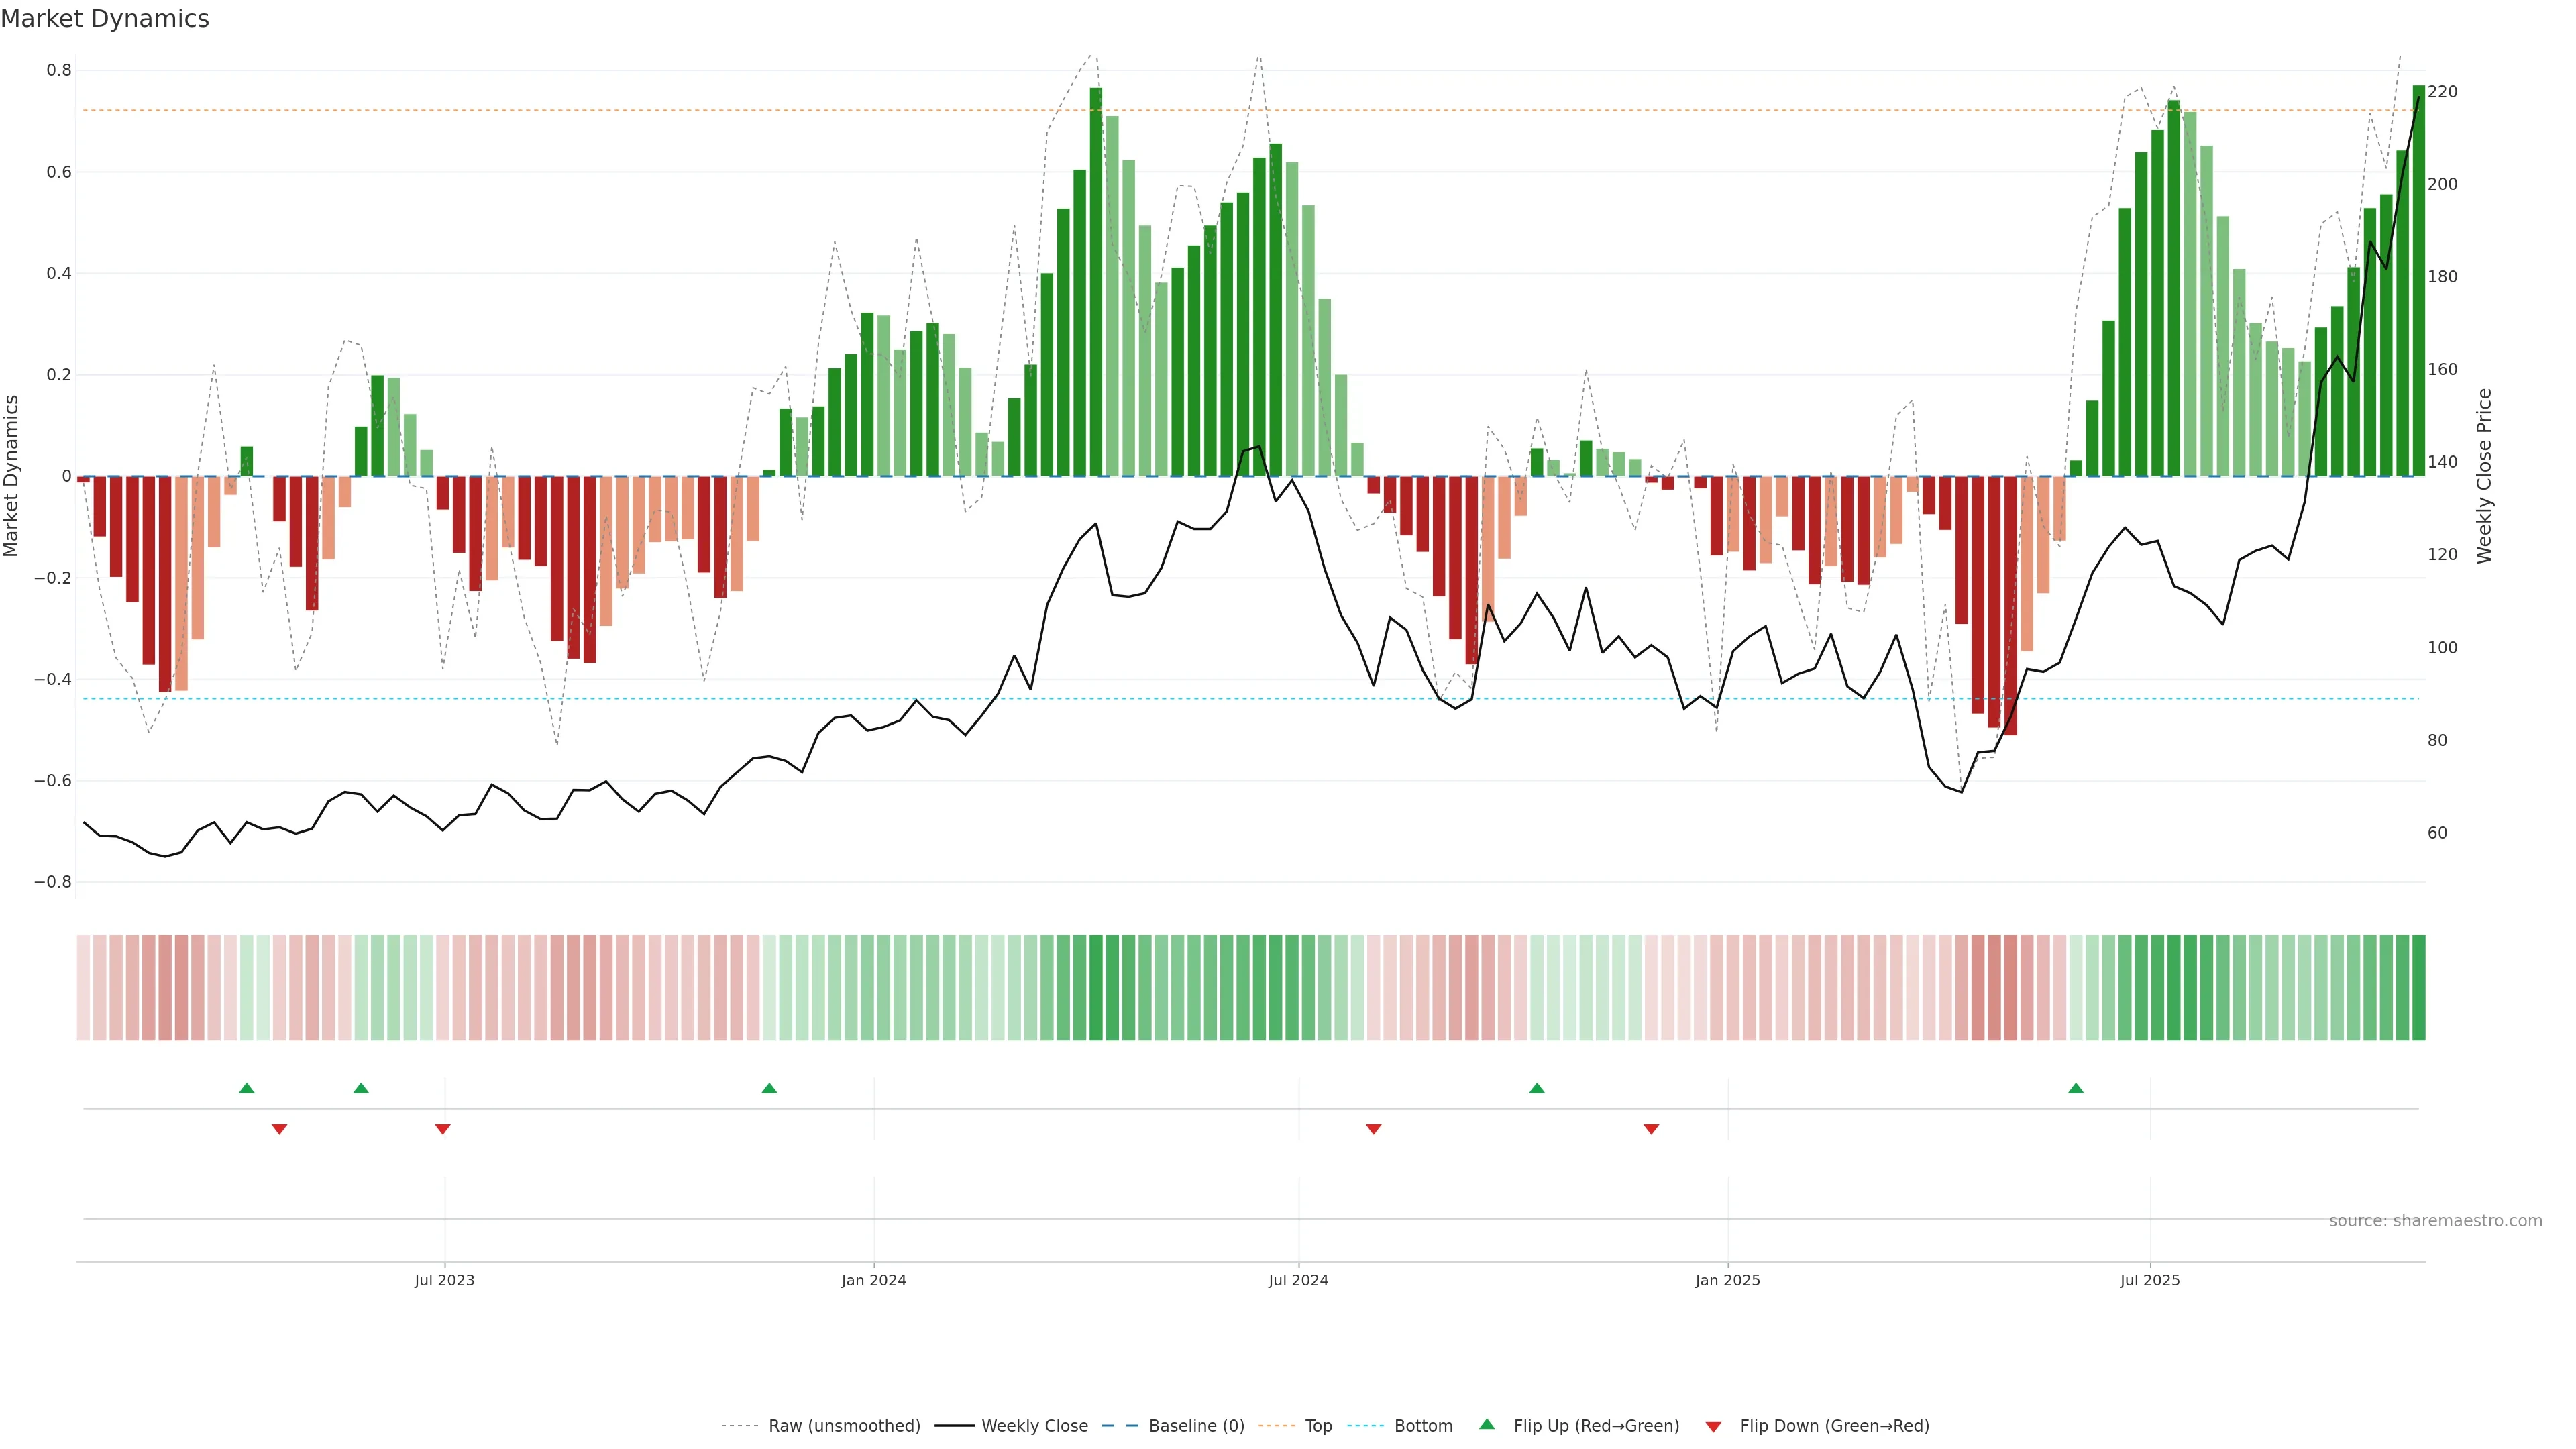This screenshot has height=1449, width=2576.
Task: Click the Flip Down red triangle legend icon
Action: 1713,1426
